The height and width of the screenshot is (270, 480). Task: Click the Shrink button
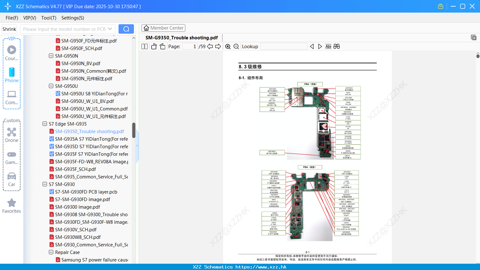tap(9, 29)
